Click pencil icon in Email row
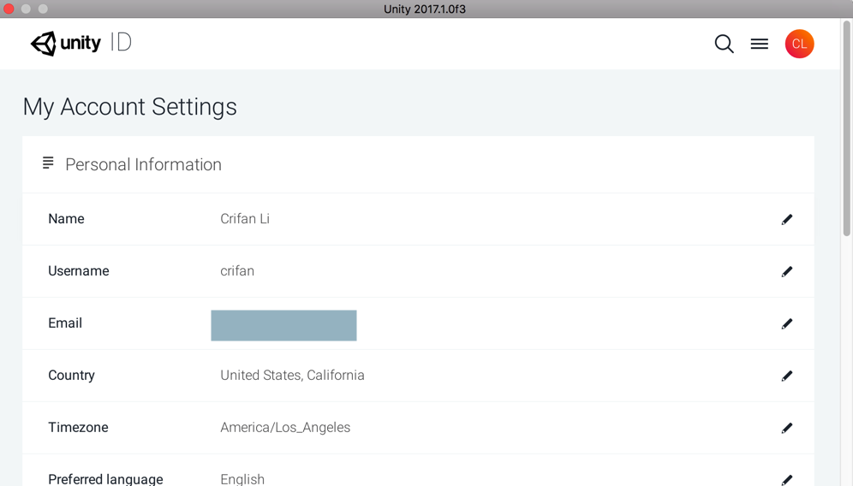Screen dimensions: 853x486 786,324
